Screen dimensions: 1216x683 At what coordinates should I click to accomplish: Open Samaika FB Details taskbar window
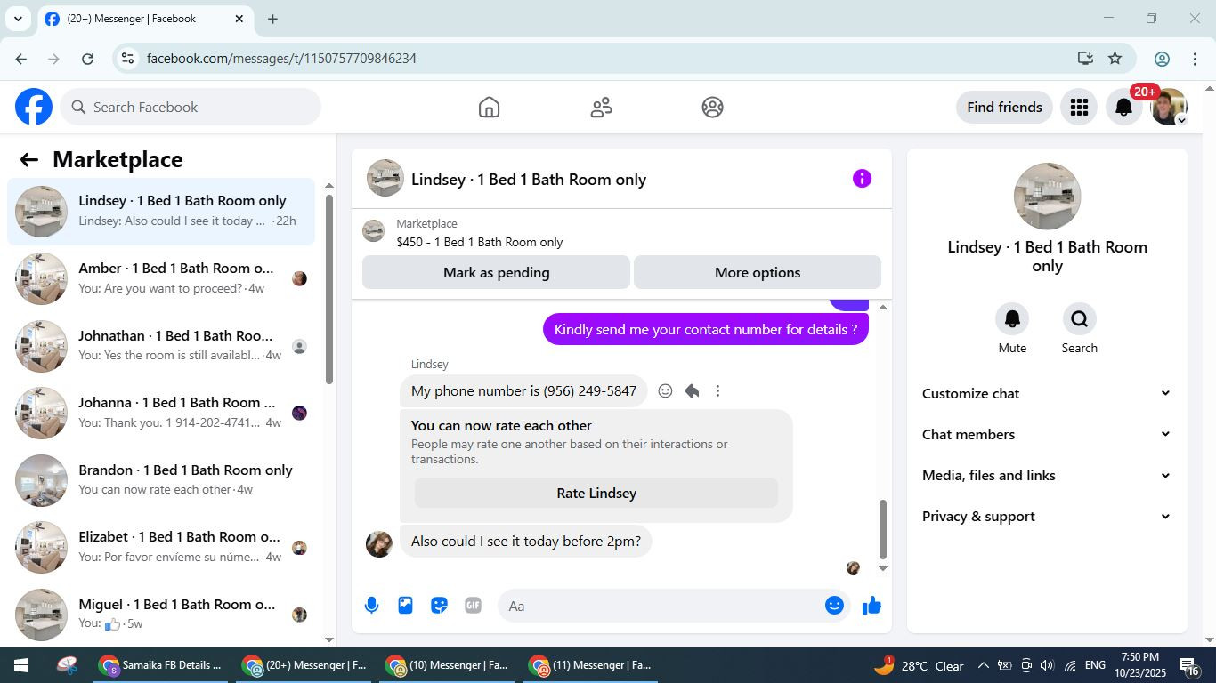click(161, 665)
